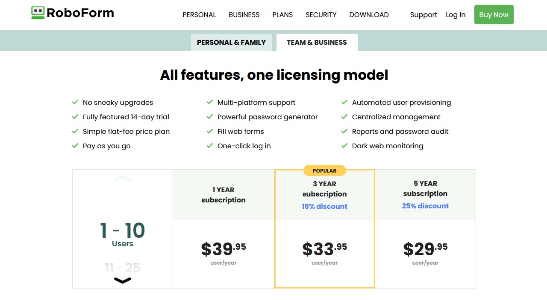547x300 pixels.
Task: Click the checkmark beside Multi-platform support
Action: point(209,102)
